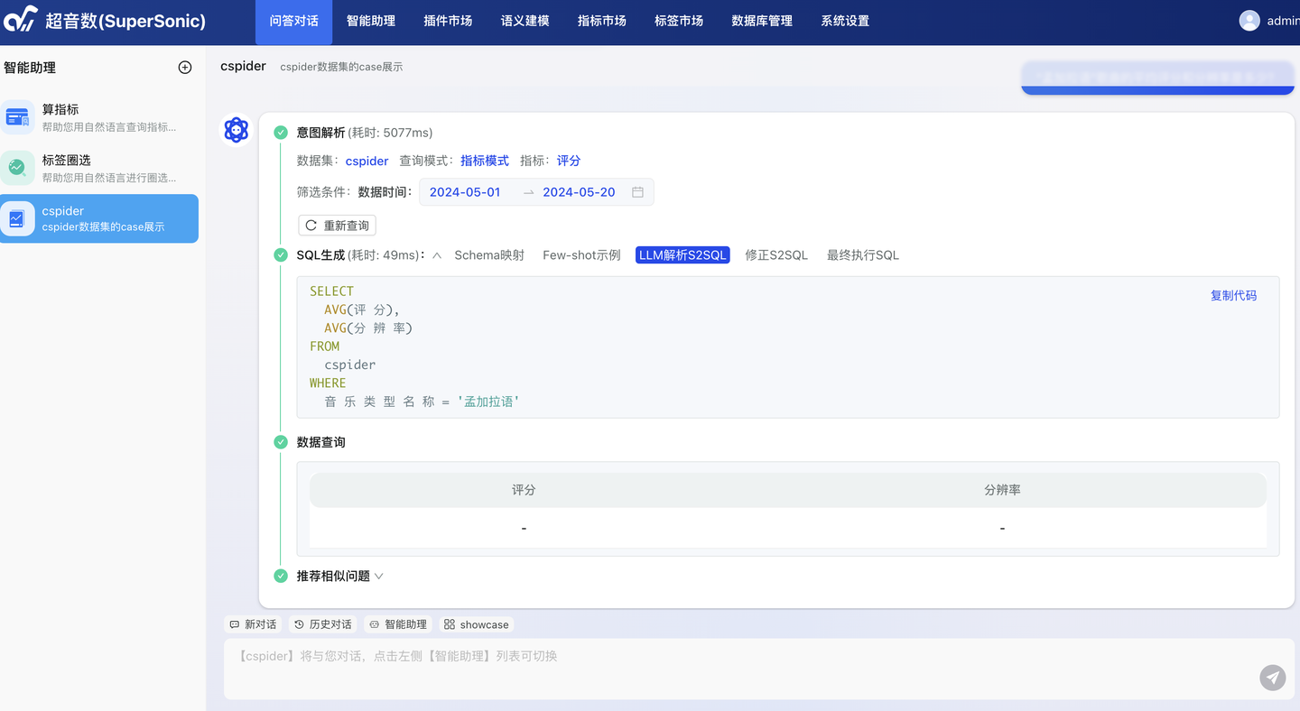Screen dimensions: 1300x711
Task: Click the send message arrow icon
Action: pyautogui.click(x=1273, y=678)
